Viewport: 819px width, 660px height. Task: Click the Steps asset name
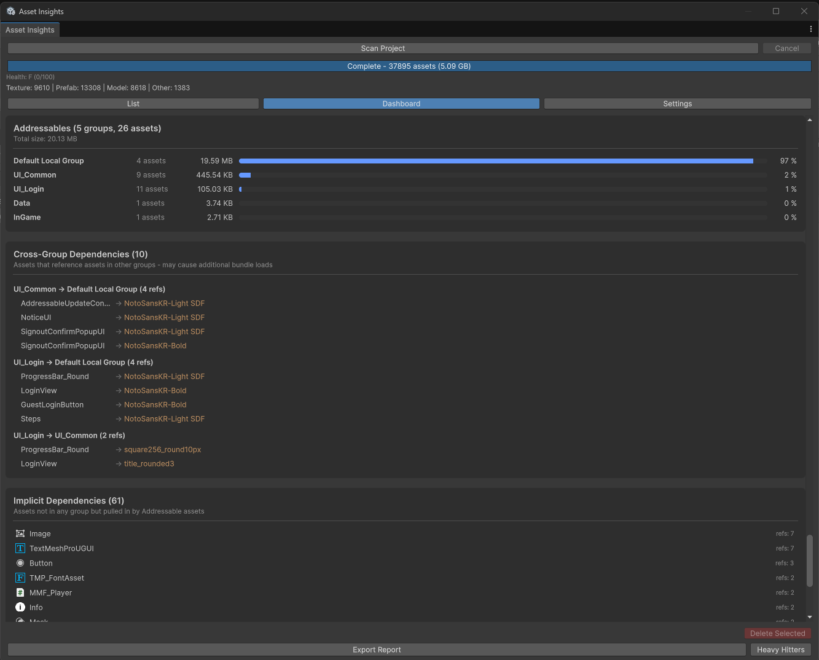31,419
